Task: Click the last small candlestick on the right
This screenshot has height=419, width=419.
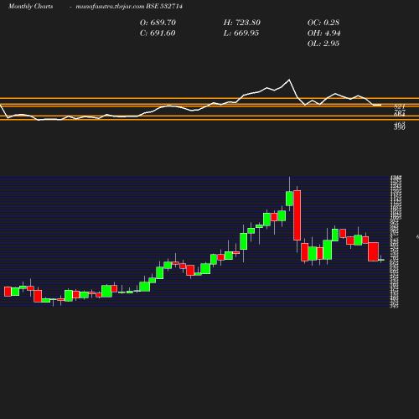Action: tap(381, 260)
